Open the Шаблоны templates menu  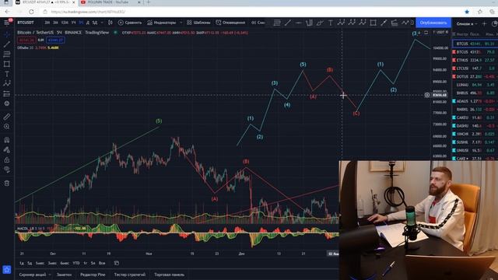point(198,23)
